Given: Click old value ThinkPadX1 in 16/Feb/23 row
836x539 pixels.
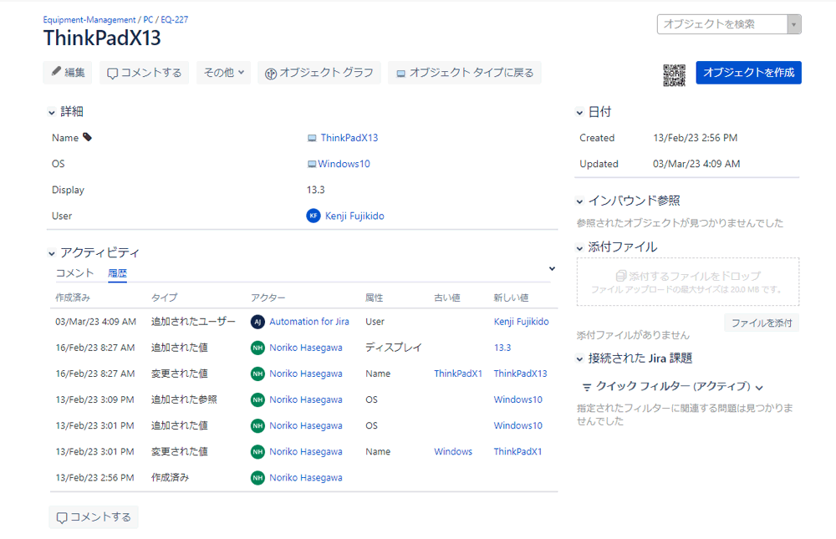Looking at the screenshot, I should click(x=458, y=374).
